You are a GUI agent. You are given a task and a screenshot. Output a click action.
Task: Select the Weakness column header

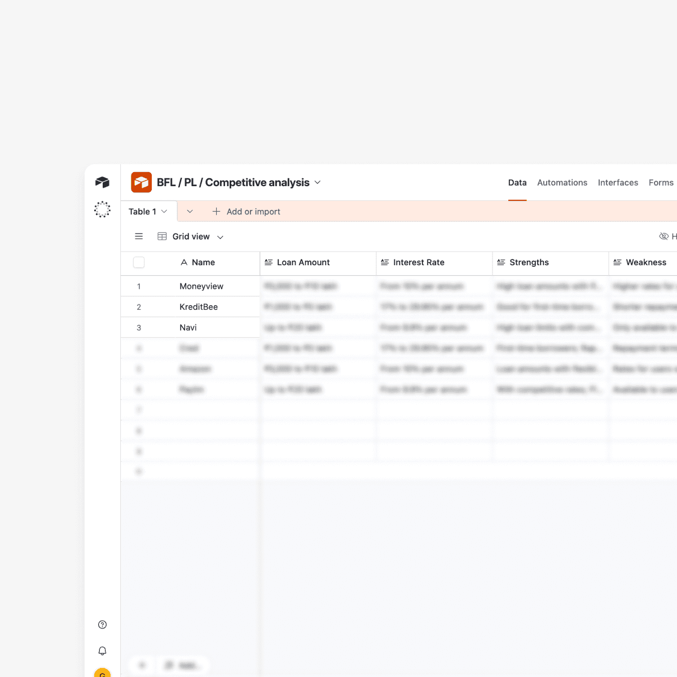pos(643,262)
